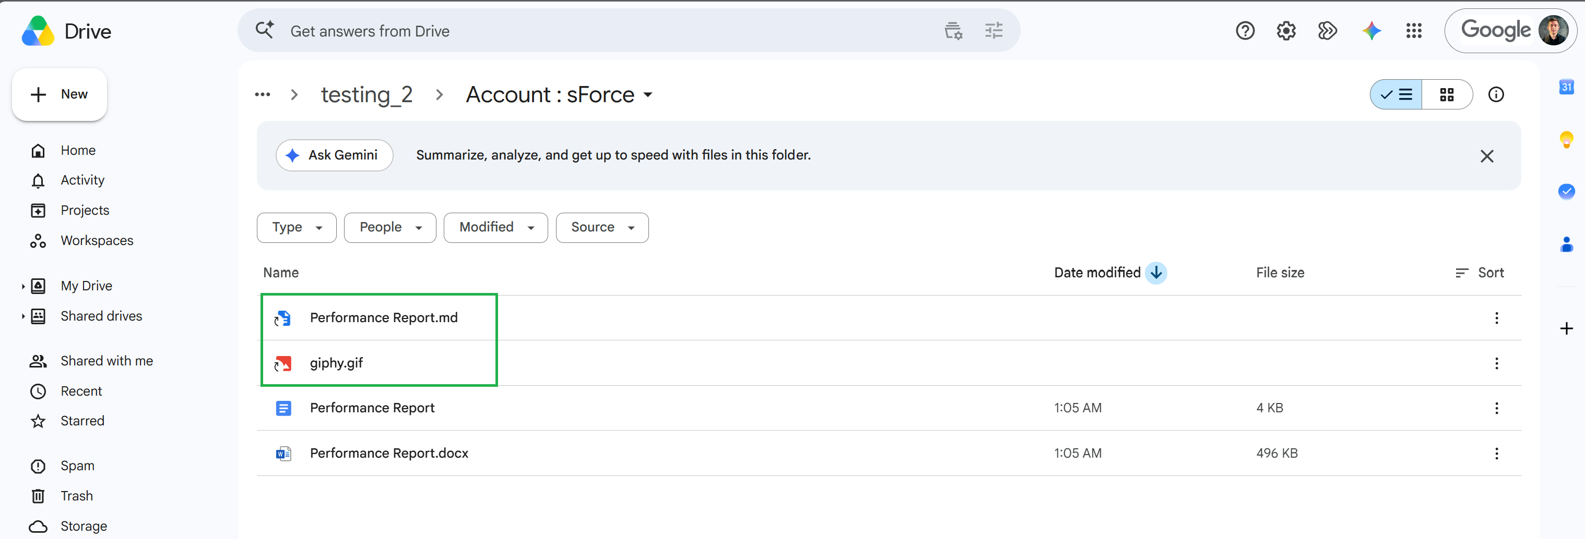Image resolution: width=1585 pixels, height=539 pixels.
Task: Open Google Calendar side panel icon
Action: pyautogui.click(x=1566, y=87)
